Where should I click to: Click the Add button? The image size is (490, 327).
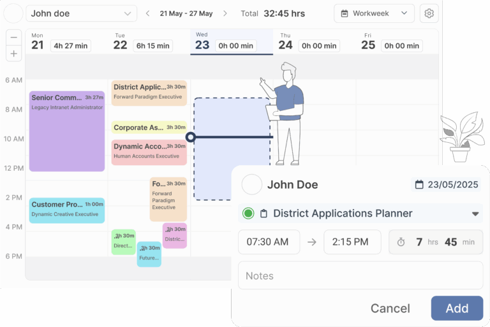pyautogui.click(x=457, y=308)
